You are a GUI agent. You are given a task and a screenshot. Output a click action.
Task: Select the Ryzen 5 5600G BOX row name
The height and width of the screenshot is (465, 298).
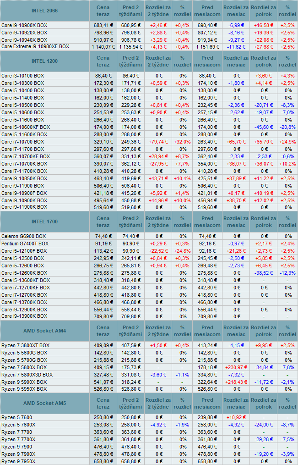[24, 353]
